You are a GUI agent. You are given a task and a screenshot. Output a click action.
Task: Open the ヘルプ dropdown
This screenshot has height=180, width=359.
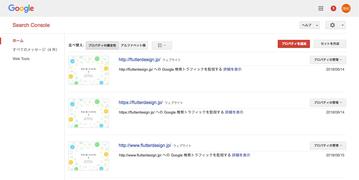309,25
